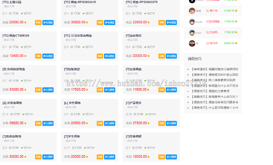The height and width of the screenshot is (165, 273).
Task: Open the [Z] 每日问... ranking link
Action: pyautogui.click(x=213, y=43)
